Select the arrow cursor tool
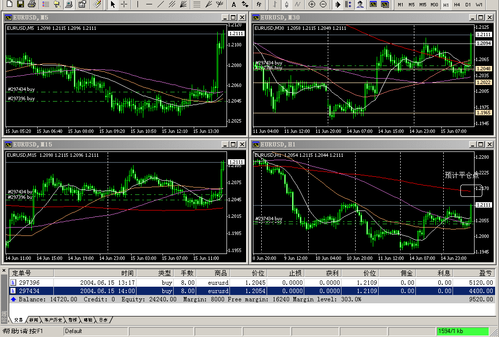Screen dimensions: 499x337 tap(113, 4)
